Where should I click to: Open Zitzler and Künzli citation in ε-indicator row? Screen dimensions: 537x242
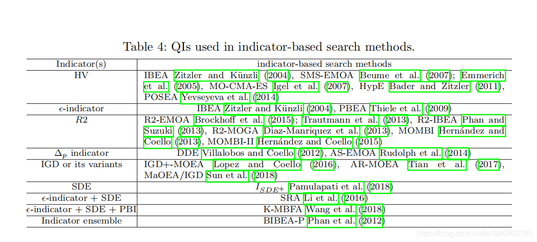(x=264, y=108)
